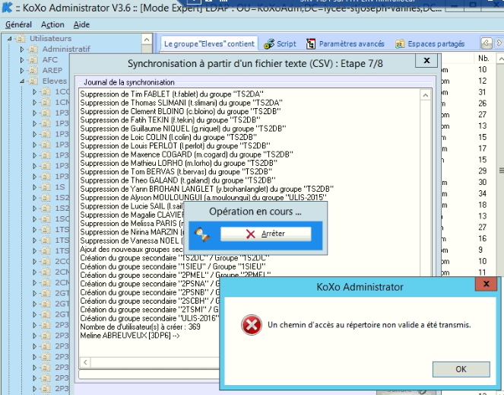This screenshot has height=395, width=504.
Task: Select journal line Suppression de Louis PERLOT
Action: [175, 146]
